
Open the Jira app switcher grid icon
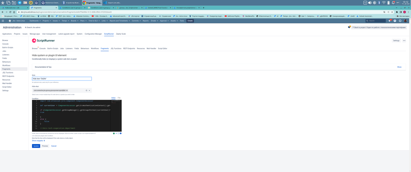click(3, 21)
